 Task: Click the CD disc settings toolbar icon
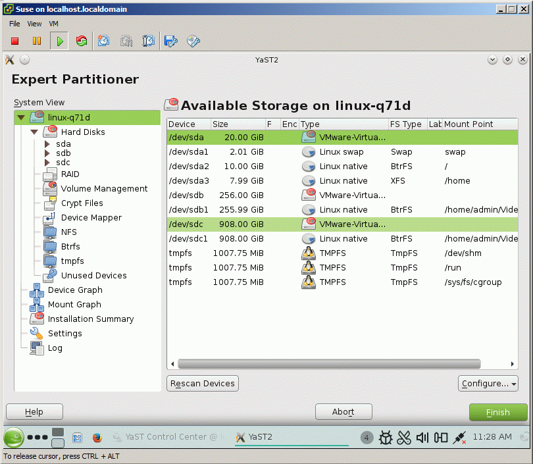coord(193,41)
